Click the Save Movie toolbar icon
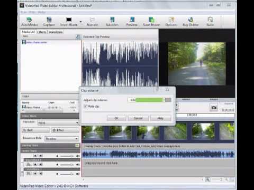 [x=151, y=22]
